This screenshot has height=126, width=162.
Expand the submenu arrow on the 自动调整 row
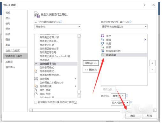click(76, 79)
